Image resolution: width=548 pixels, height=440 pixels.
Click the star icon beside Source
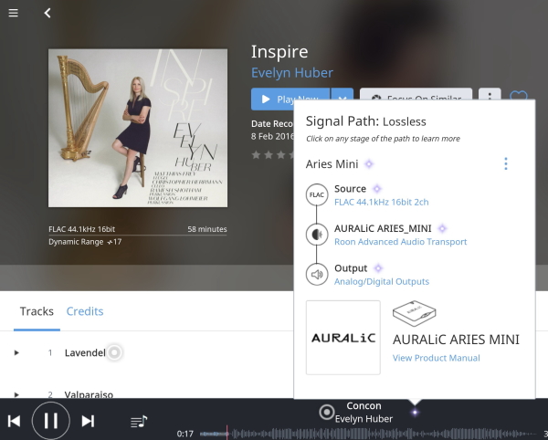(376, 189)
